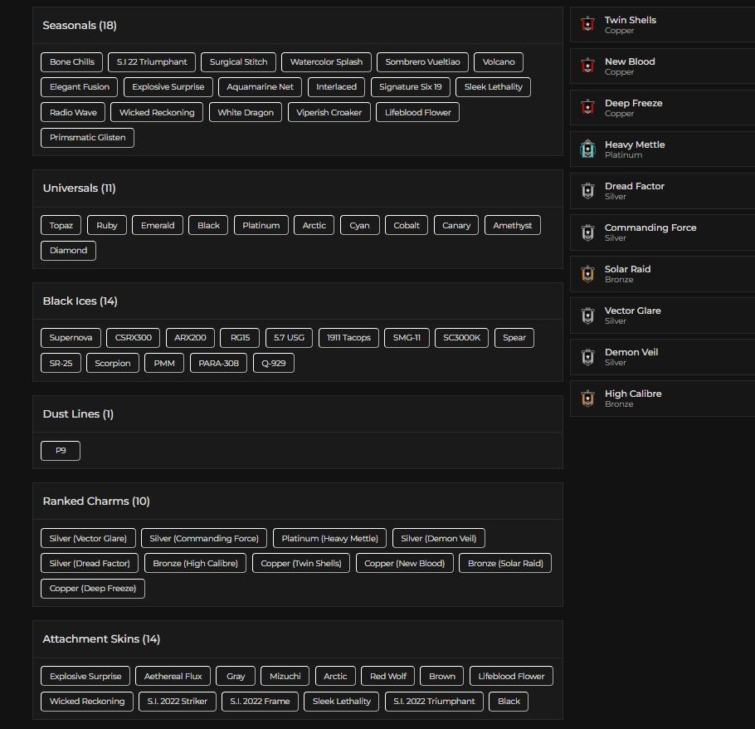Select the S.I. 2022 Striker attachment skin
The image size is (755, 729).
tap(178, 701)
